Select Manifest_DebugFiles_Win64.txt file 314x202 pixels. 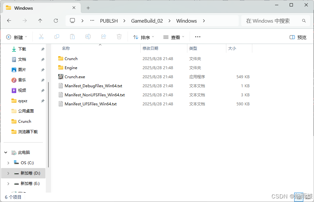click(x=93, y=86)
